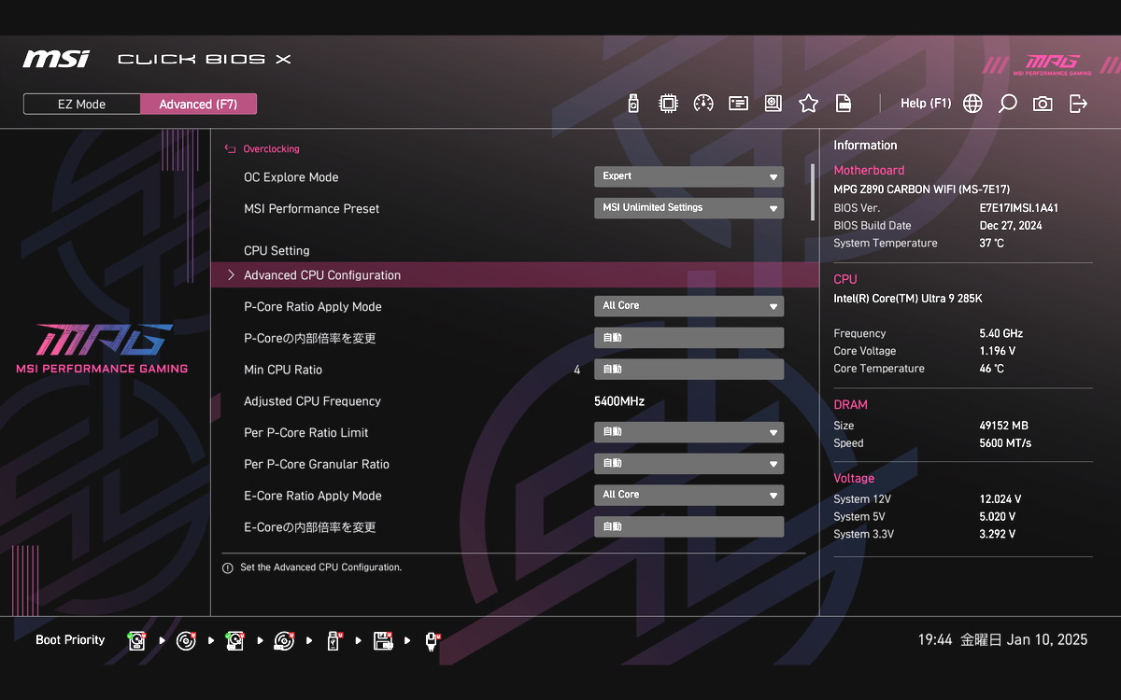The width and height of the screenshot is (1121, 700).
Task: Click the MSI logo
Action: point(56,59)
